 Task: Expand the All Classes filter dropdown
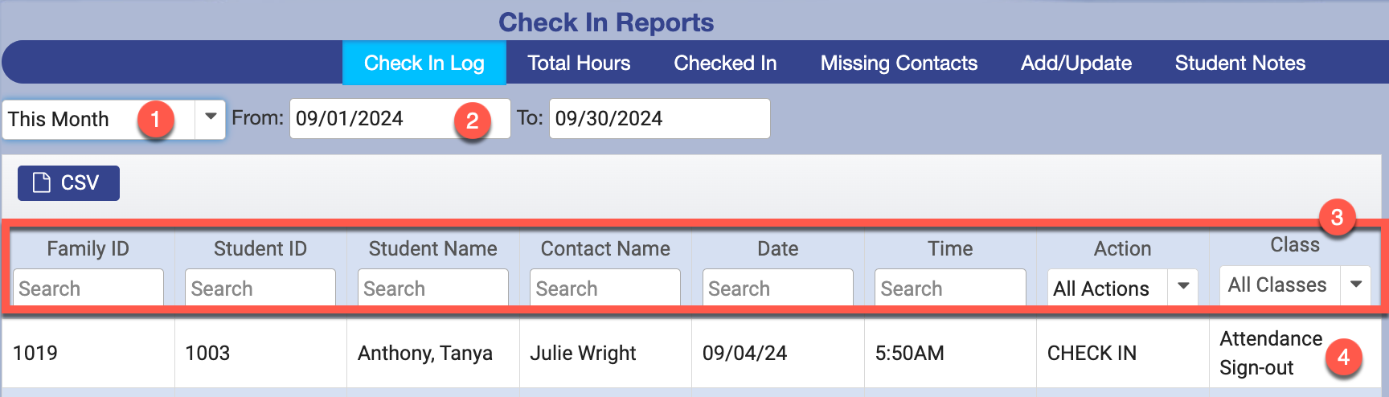[1355, 284]
